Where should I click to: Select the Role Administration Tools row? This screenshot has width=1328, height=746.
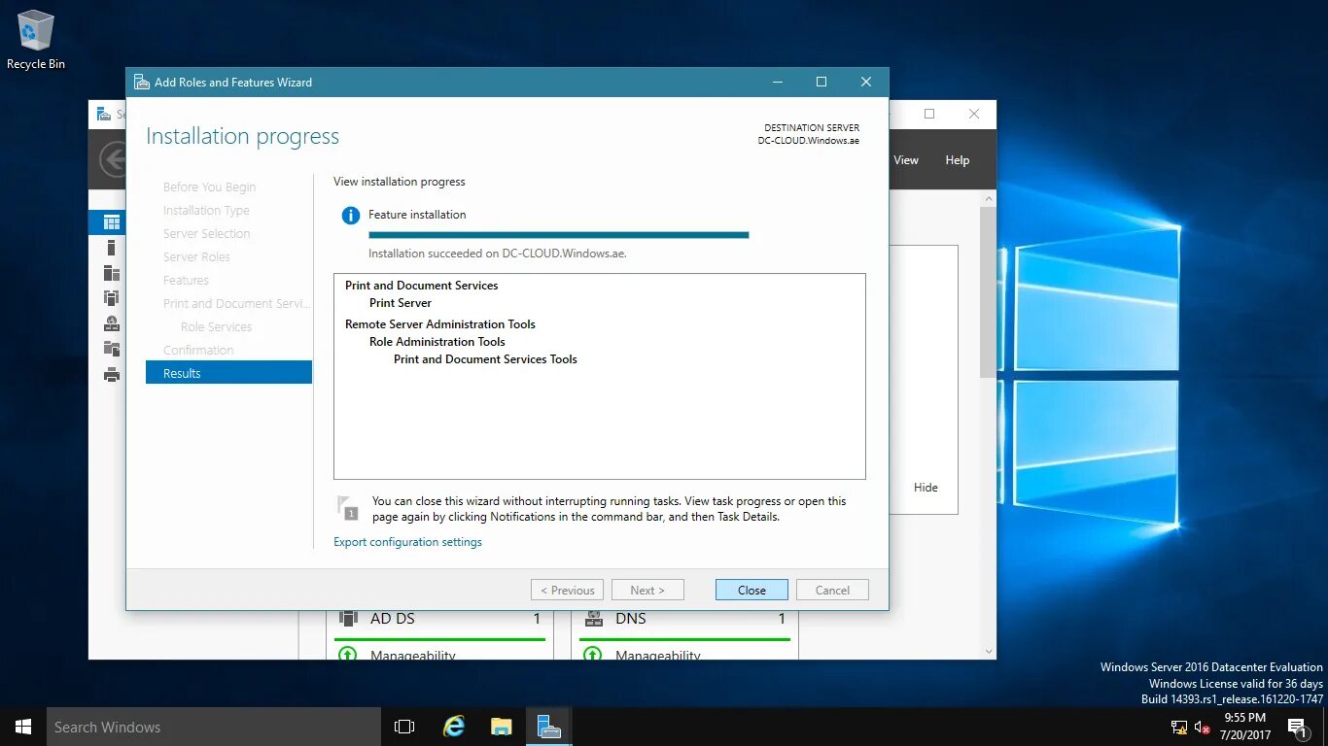tap(437, 342)
